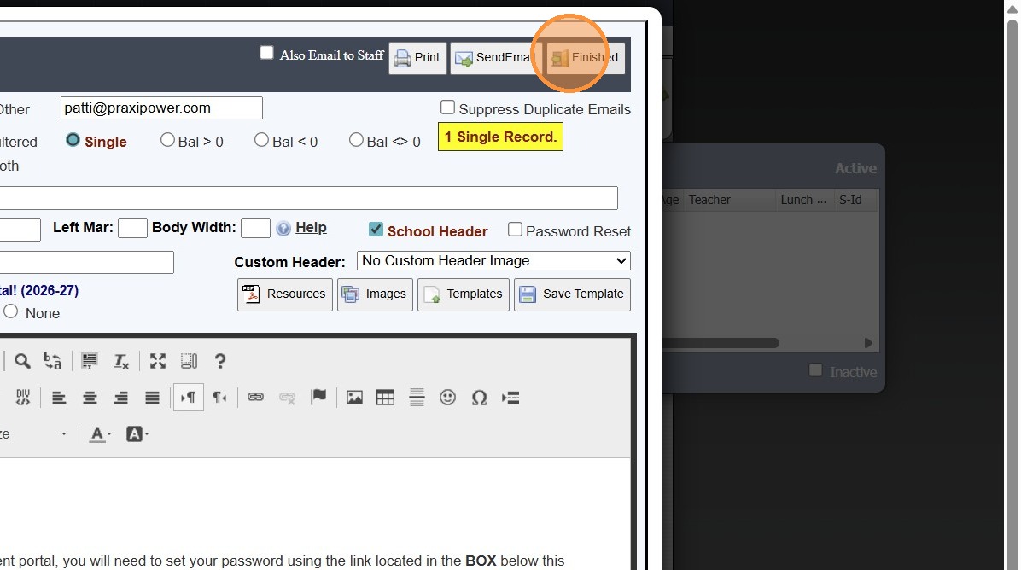Center align text in editor
Image resolution: width=1021 pixels, height=570 pixels.
coord(90,398)
